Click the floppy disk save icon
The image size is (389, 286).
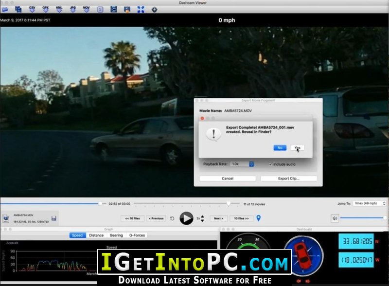pos(54,218)
